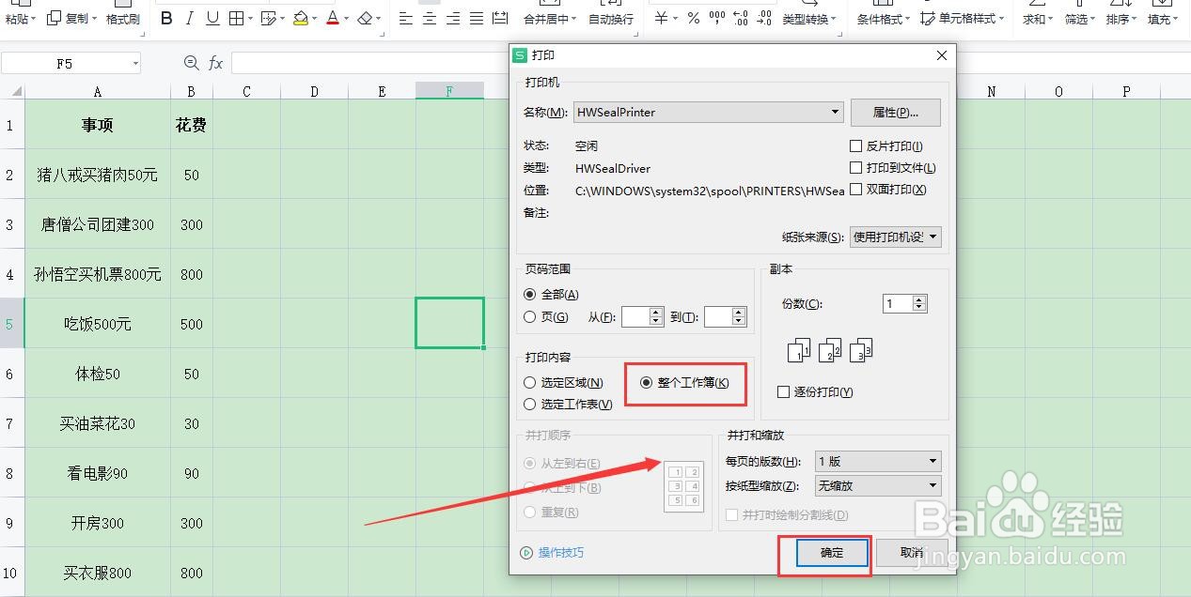Click the filter (筛选) icon
1191x597 pixels.
click(1077, 18)
